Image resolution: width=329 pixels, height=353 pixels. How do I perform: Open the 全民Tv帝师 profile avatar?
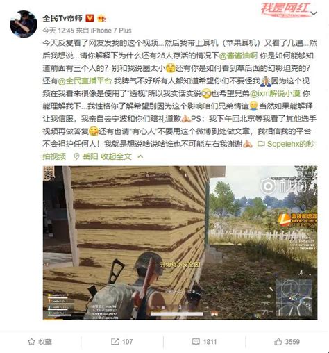pos(24,24)
